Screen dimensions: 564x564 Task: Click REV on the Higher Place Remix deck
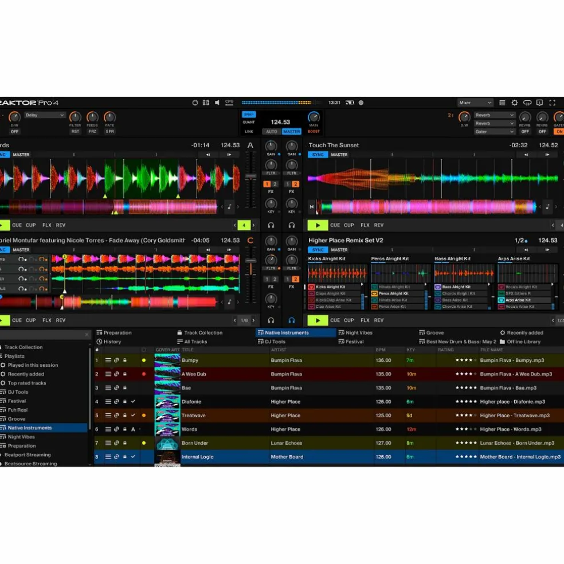(x=379, y=320)
